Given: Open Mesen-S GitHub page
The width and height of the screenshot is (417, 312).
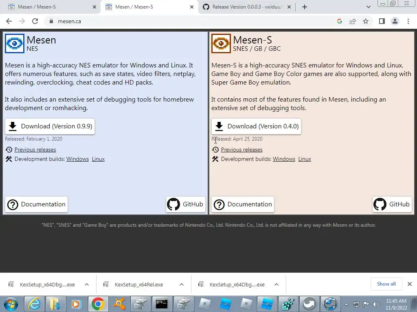Looking at the screenshot, I should (x=392, y=204).
